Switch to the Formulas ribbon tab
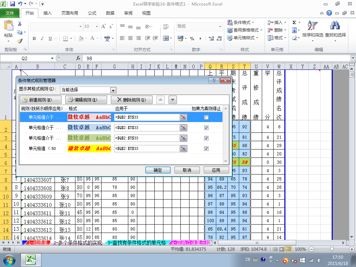The width and height of the screenshot is (356, 267). tap(92, 13)
